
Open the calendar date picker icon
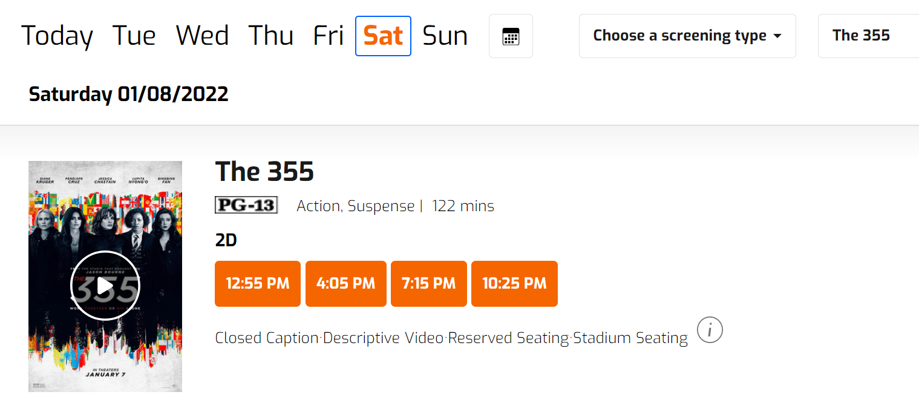[x=511, y=36]
